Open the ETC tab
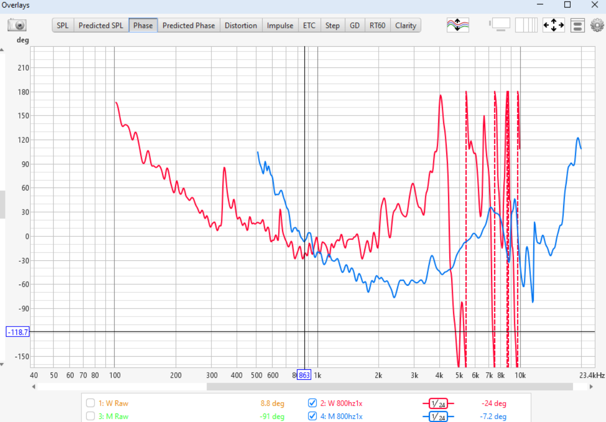 point(309,25)
